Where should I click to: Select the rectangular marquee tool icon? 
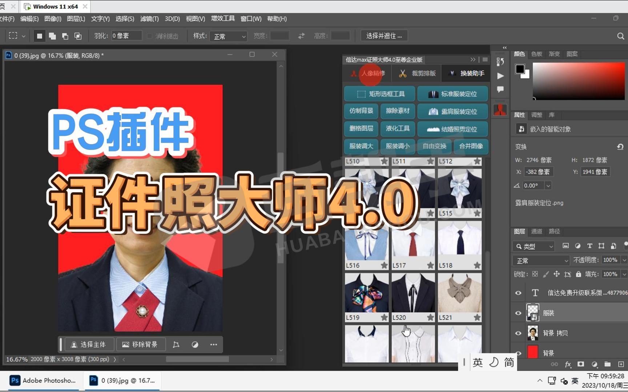[x=13, y=36]
